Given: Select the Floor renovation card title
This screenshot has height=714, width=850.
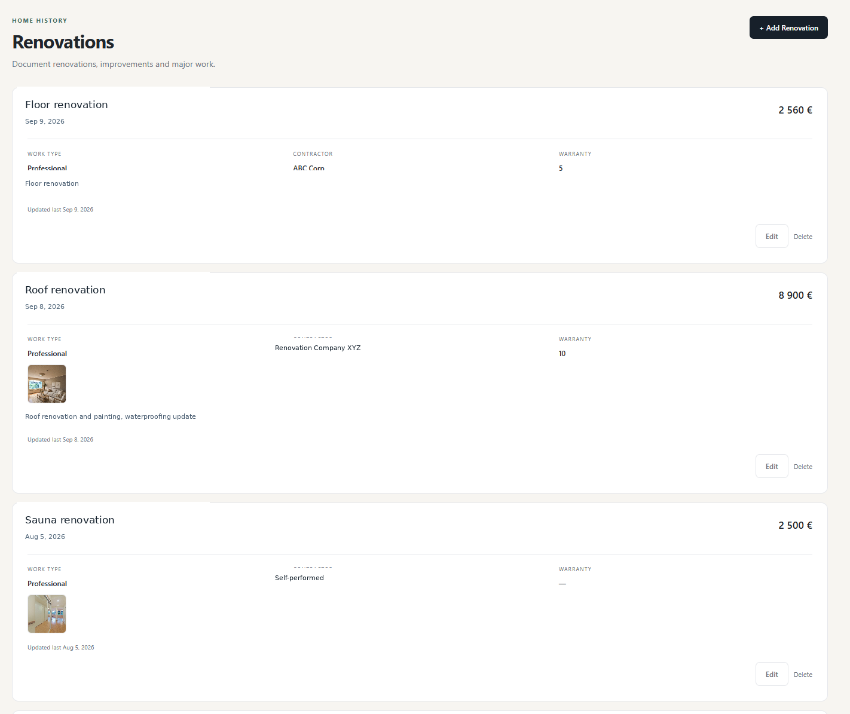Looking at the screenshot, I should coord(66,105).
